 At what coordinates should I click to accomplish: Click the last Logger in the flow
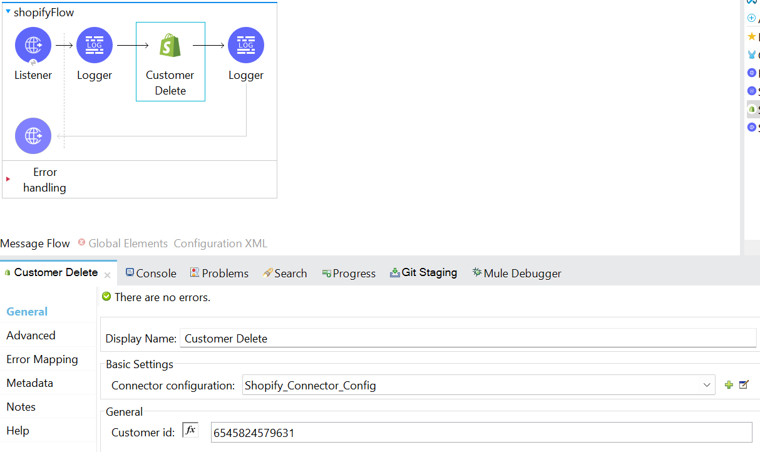pos(246,45)
